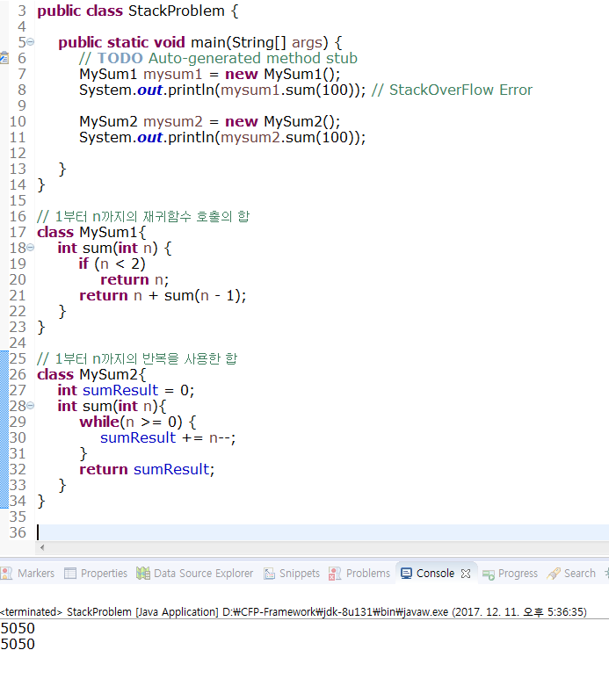The height and width of the screenshot is (679, 609).
Task: Click 'class MySum1{' on line 17
Action: [x=91, y=232]
